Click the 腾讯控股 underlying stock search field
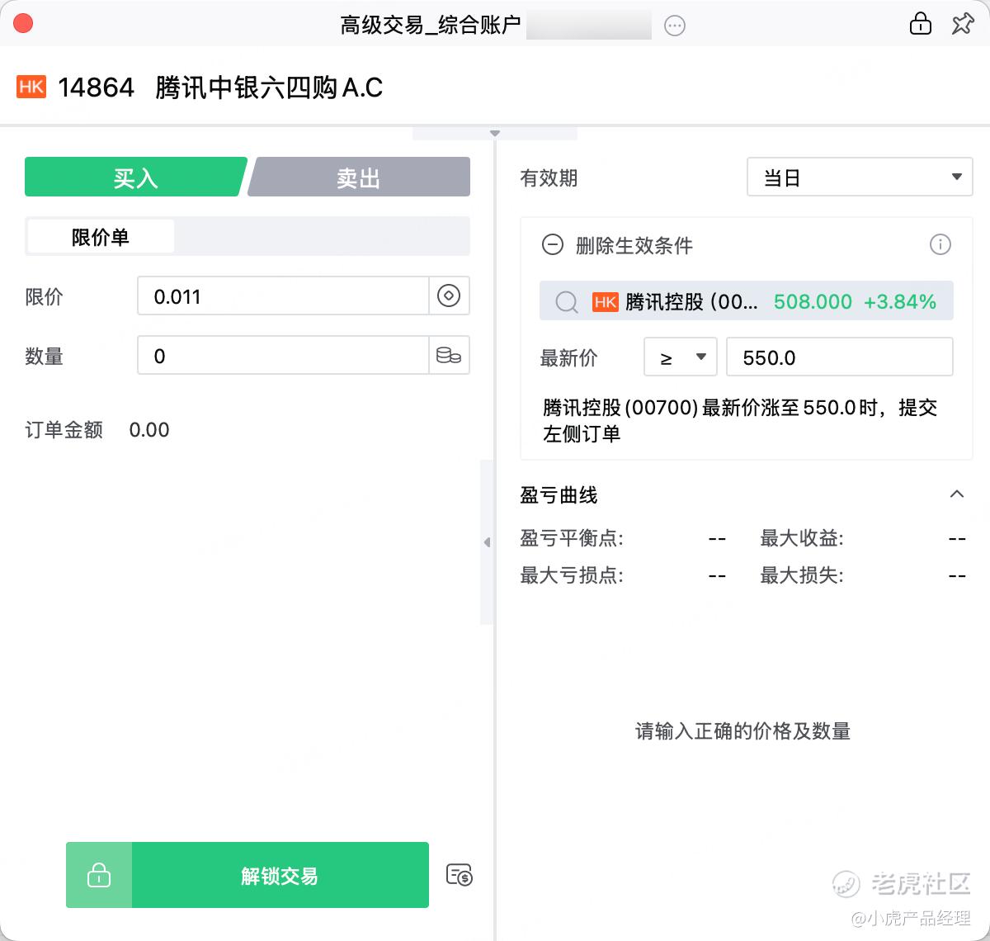Image resolution: width=990 pixels, height=941 pixels. (747, 301)
